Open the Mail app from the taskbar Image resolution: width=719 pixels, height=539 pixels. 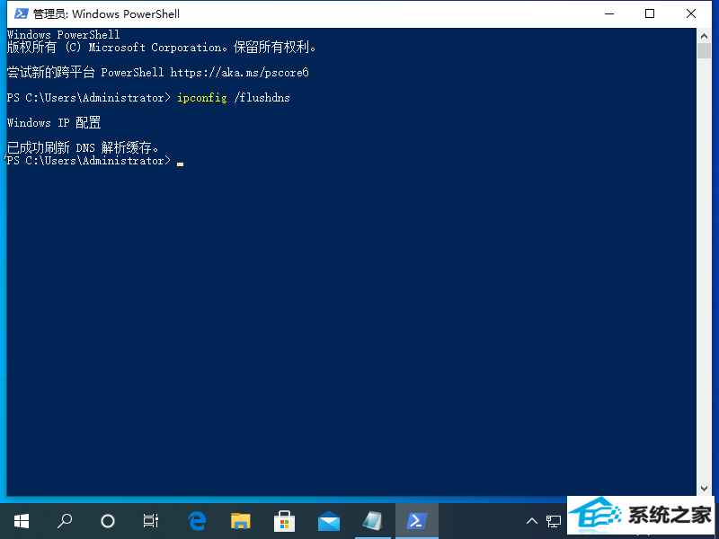pos(329,521)
